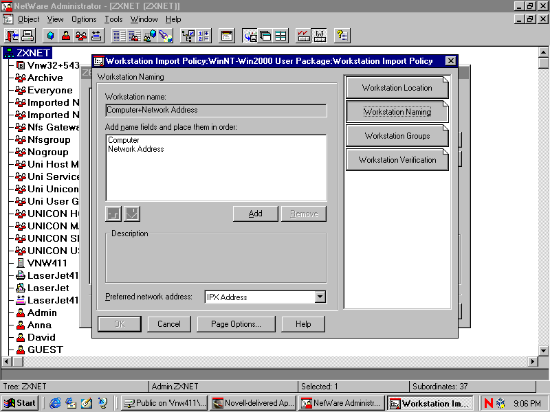The image size is (550, 412).
Task: Click the save settings toolbar icon
Action: (x=250, y=36)
